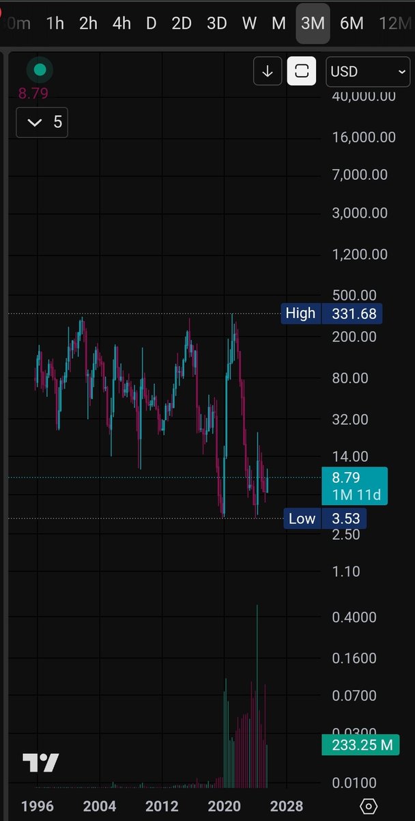Click the Low 3.53 price label
Screen dimensions: 415x821
coord(324,519)
